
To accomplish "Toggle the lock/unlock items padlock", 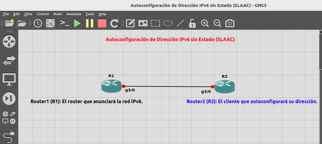I will click(193, 23).
